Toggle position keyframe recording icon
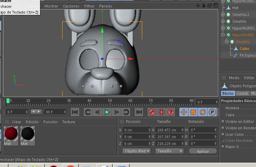Viewport: 256px width, 167px height. tap(184, 112)
